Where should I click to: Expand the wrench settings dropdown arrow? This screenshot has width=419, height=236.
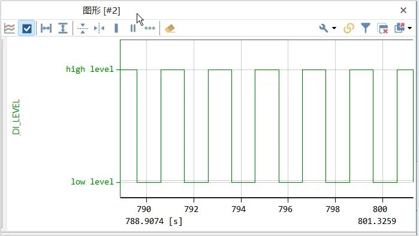[x=334, y=28]
